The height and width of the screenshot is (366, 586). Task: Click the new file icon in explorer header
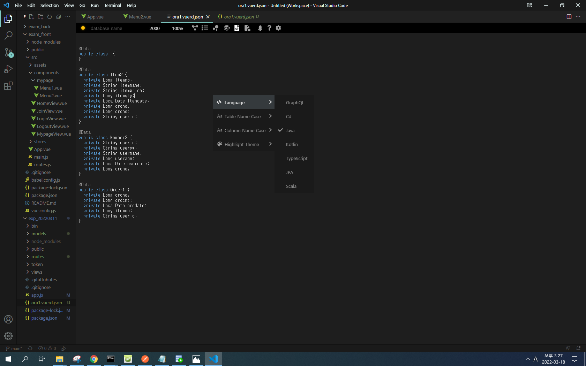(x=31, y=17)
